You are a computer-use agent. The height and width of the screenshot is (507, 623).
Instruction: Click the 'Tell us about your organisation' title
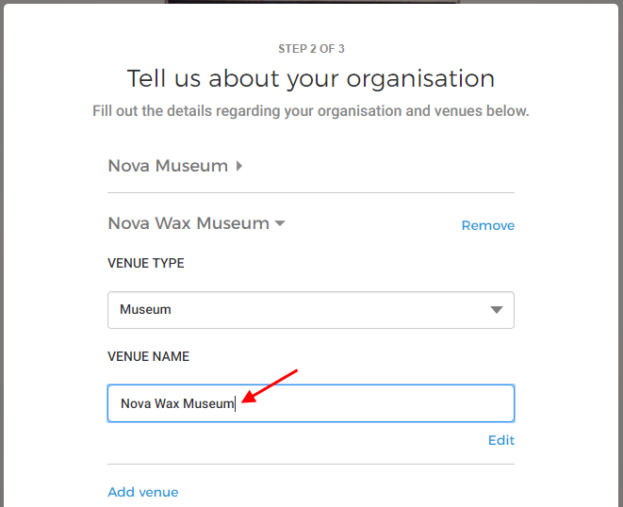tap(311, 77)
